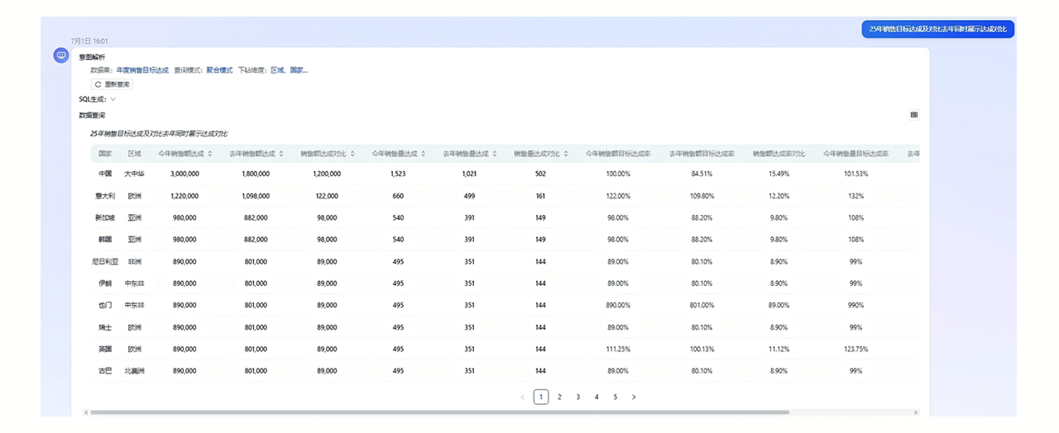This screenshot has width=1059, height=433.
Task: Expand the 区域、国家 drill-down dimensions
Action: (289, 70)
